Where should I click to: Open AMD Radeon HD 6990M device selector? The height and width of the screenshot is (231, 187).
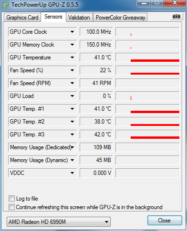(x=59, y=222)
